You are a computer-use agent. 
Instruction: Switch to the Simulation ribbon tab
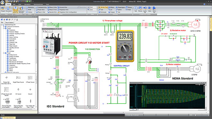pyautogui.click(x=27, y=4)
